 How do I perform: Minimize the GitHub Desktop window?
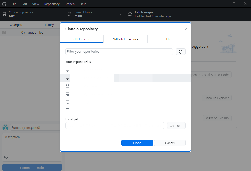pos(222,4)
